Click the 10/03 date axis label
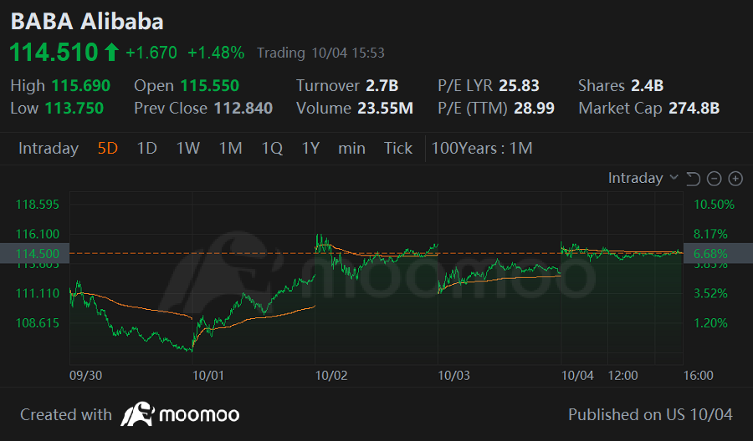 453,375
